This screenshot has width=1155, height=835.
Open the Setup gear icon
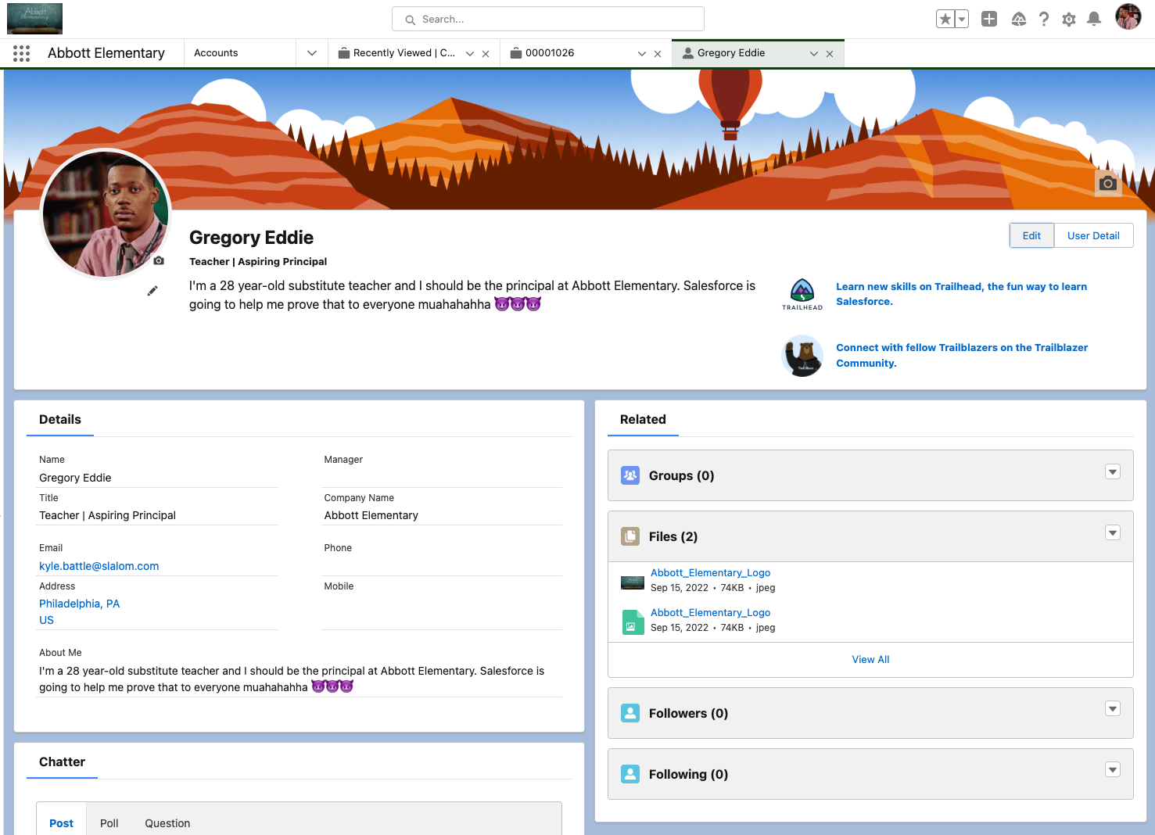click(1069, 20)
